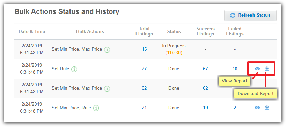Click info icon on In Progress row
This screenshot has height=127, width=286.
click(107, 50)
